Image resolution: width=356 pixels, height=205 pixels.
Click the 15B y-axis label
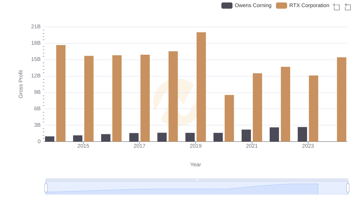pos(36,60)
